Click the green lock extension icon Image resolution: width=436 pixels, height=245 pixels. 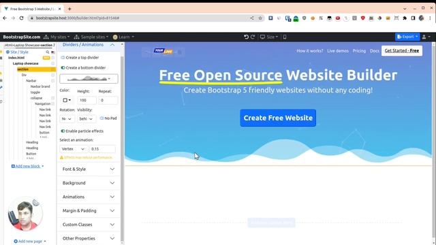click(x=296, y=18)
